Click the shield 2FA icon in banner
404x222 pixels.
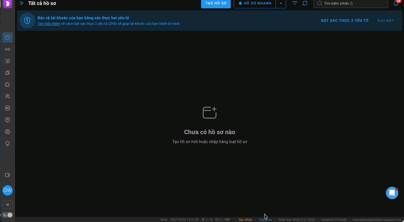(x=27, y=21)
